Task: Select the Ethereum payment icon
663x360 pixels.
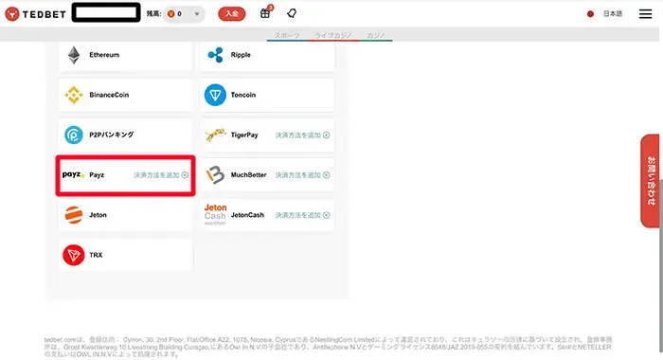Action: click(74, 55)
